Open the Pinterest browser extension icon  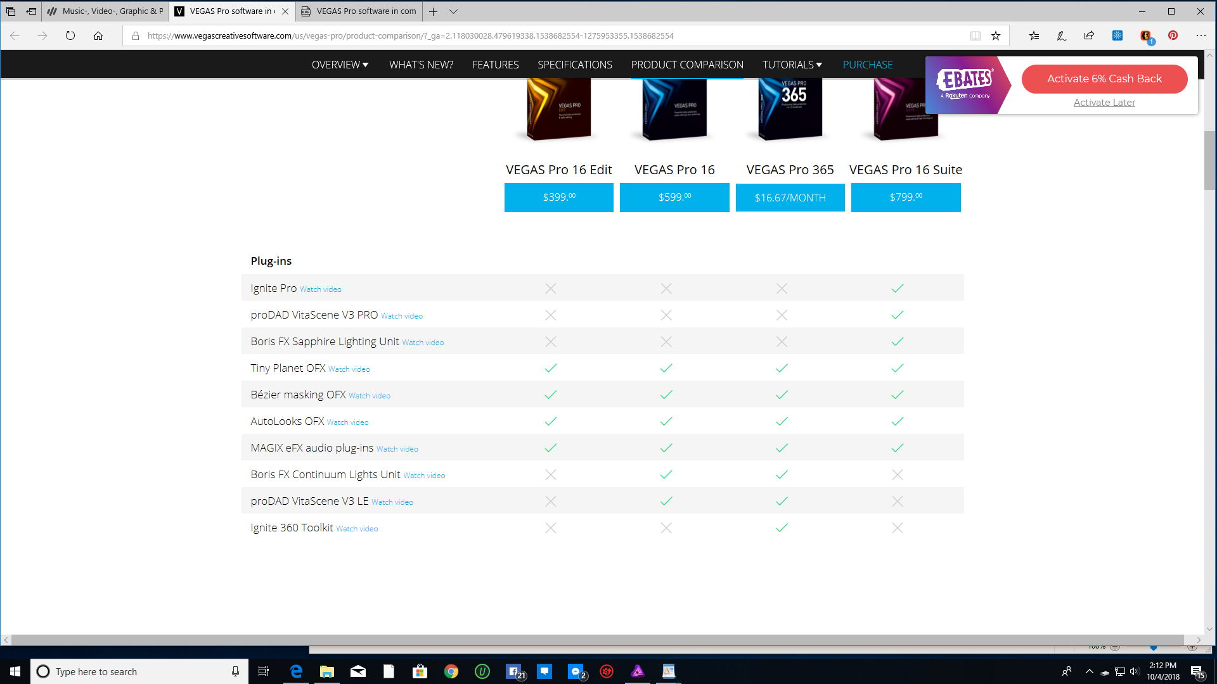[1173, 36]
